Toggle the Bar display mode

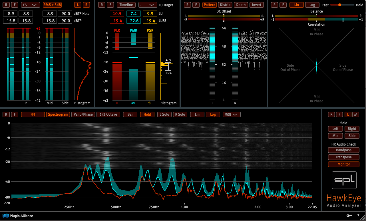click(130, 114)
